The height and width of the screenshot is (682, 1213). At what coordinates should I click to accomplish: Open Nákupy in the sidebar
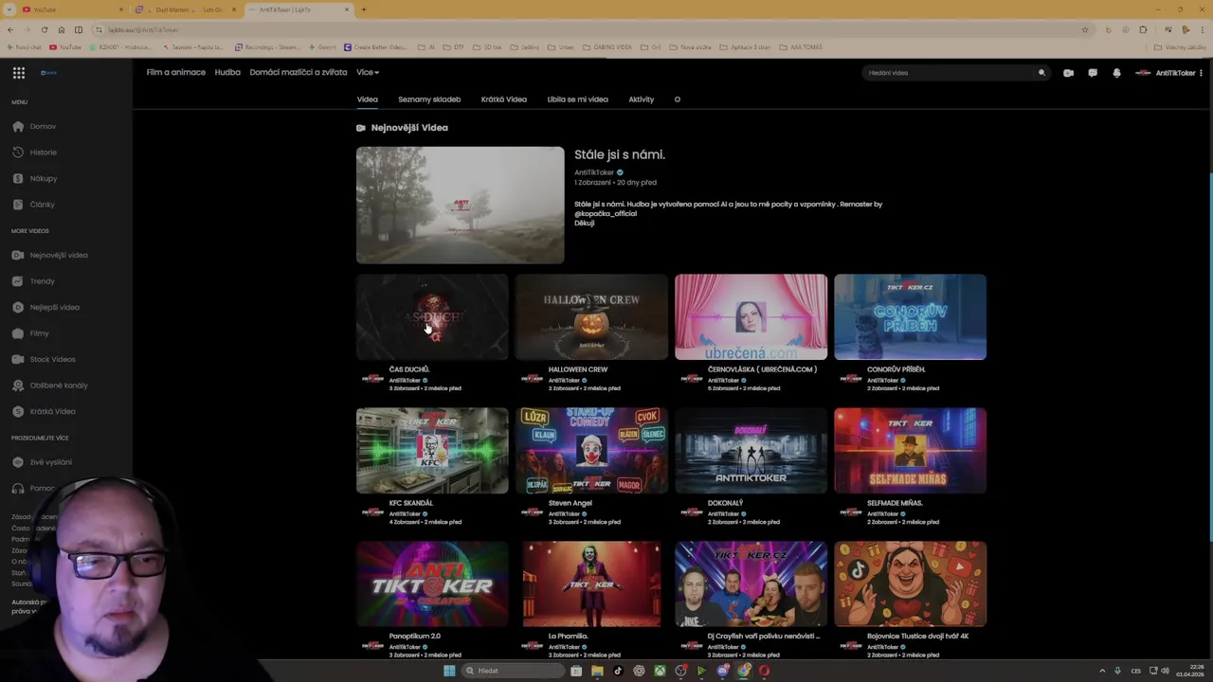[35, 178]
